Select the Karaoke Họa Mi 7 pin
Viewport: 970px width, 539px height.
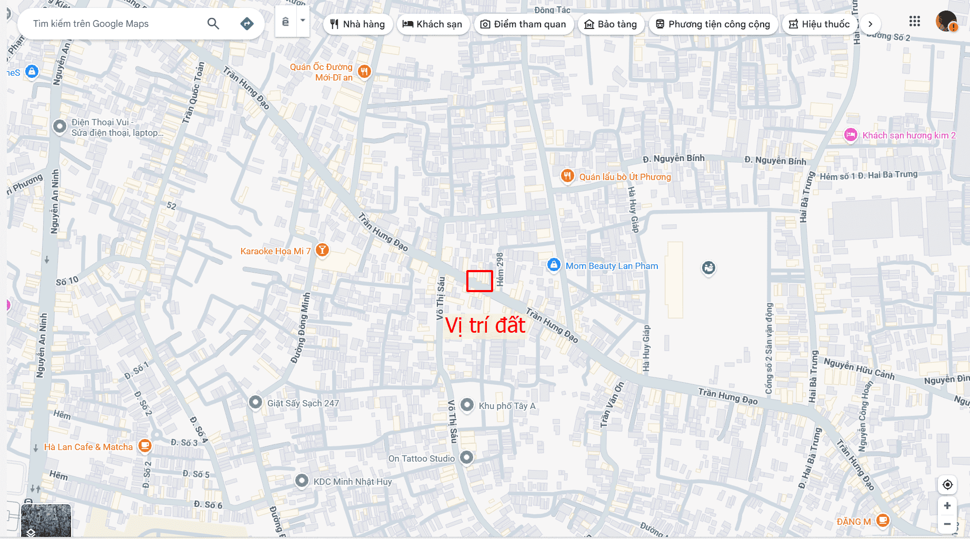click(322, 251)
